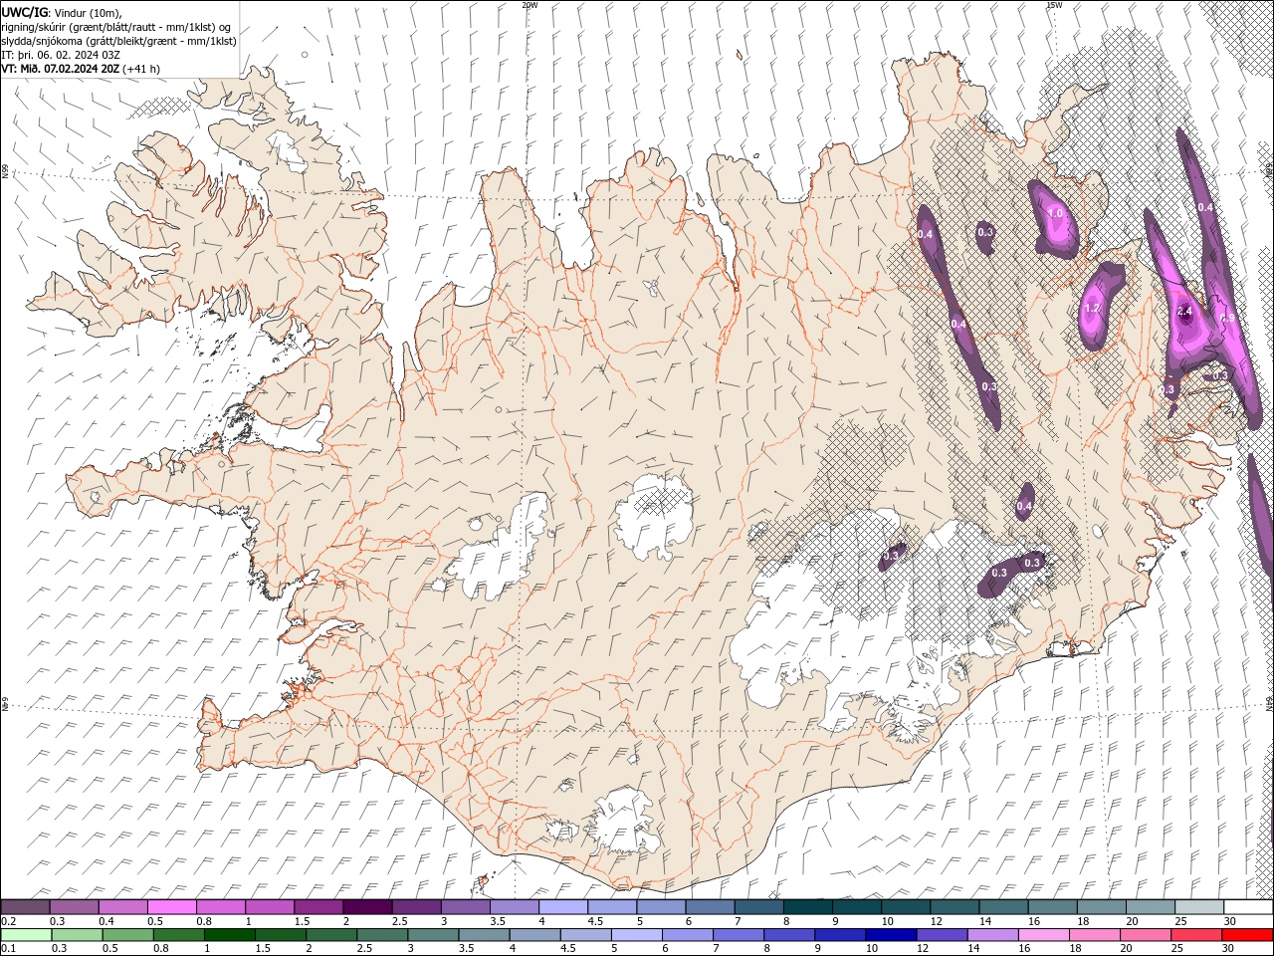The width and height of the screenshot is (1274, 956).
Task: Click the 2.4 precipitation value label
Action: (x=1184, y=312)
